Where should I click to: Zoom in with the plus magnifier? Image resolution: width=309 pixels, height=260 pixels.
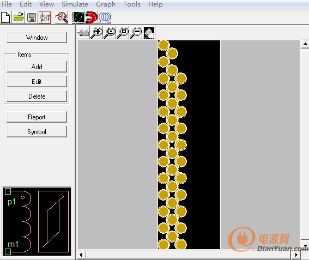96,33
